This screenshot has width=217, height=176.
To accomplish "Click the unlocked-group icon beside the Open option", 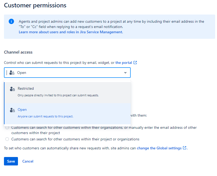I will pos(12,110).
